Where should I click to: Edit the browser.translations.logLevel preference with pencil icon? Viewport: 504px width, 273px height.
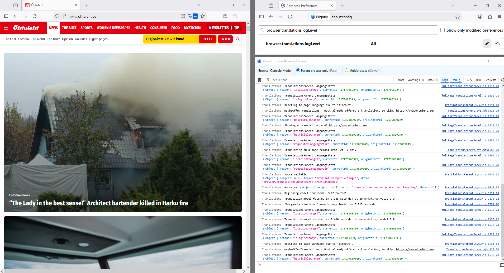[x=487, y=44]
